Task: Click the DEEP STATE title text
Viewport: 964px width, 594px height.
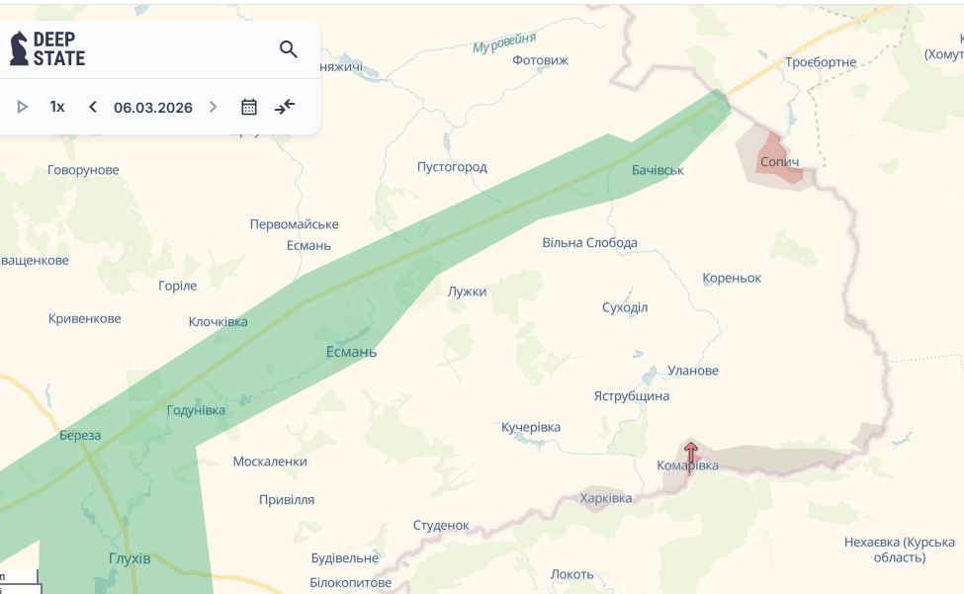Action: (59, 48)
